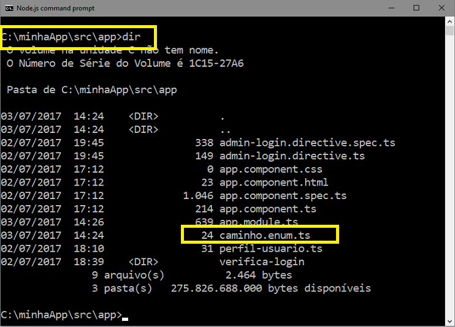Click the scrollbar up arrow
Viewport: 455px width, 327px height.
coord(449,21)
